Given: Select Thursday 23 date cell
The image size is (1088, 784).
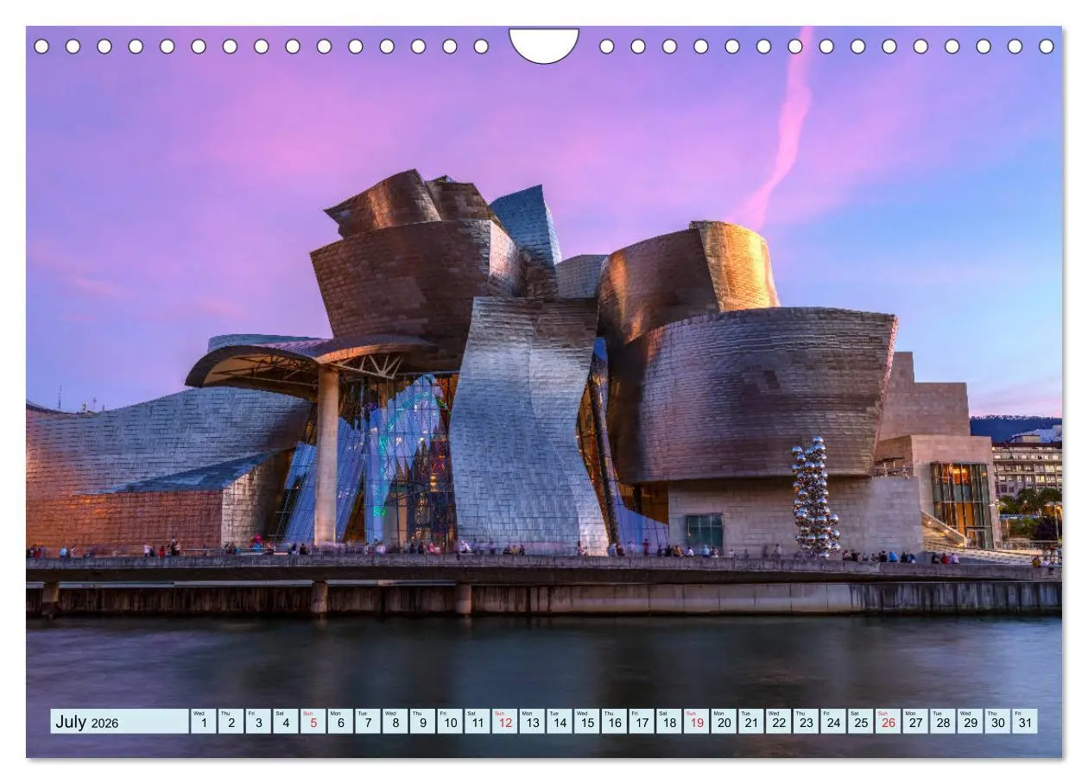Looking at the screenshot, I should 805,721.
